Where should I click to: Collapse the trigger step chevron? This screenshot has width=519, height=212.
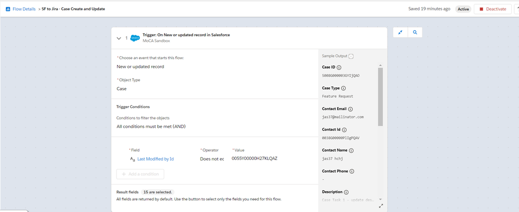pos(119,38)
